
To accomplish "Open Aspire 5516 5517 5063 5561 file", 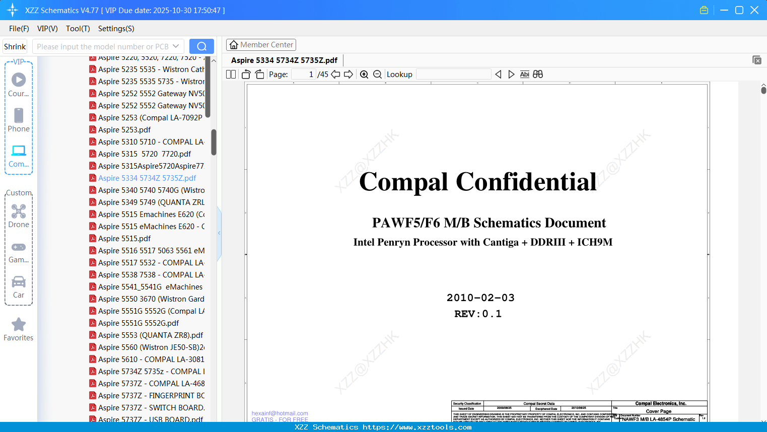I will pos(147,251).
